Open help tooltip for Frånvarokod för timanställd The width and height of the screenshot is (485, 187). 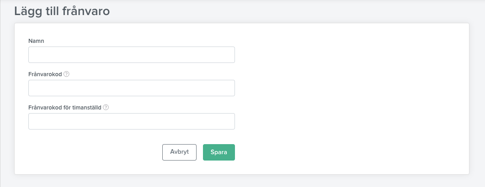pyautogui.click(x=106, y=107)
